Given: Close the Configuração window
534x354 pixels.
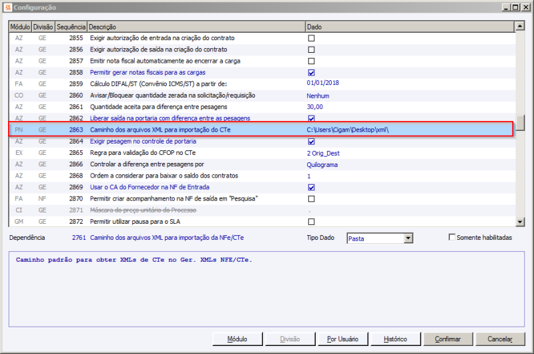Looking at the screenshot, I should (525, 7).
